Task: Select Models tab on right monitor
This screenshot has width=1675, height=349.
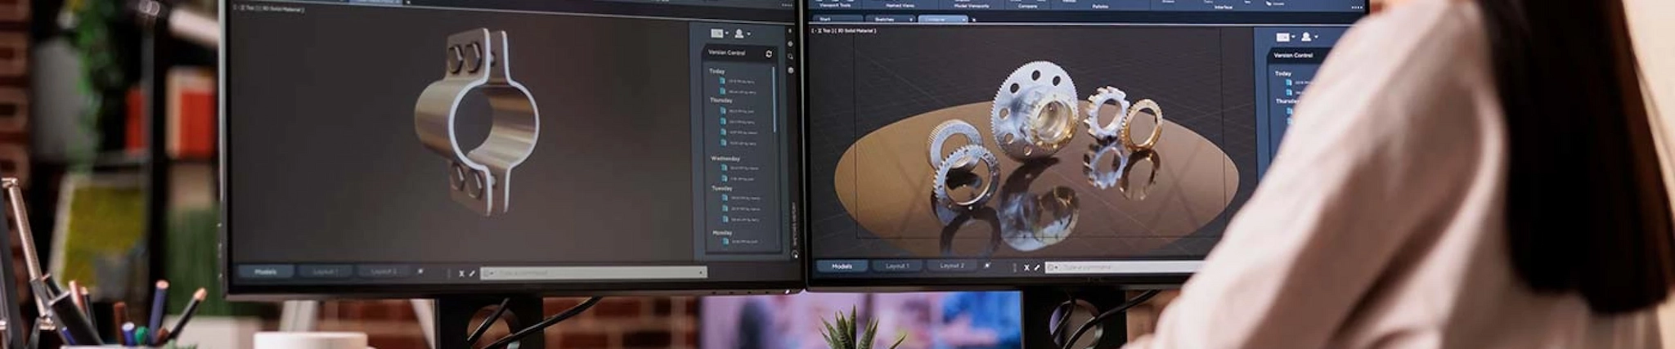Action: click(x=842, y=266)
